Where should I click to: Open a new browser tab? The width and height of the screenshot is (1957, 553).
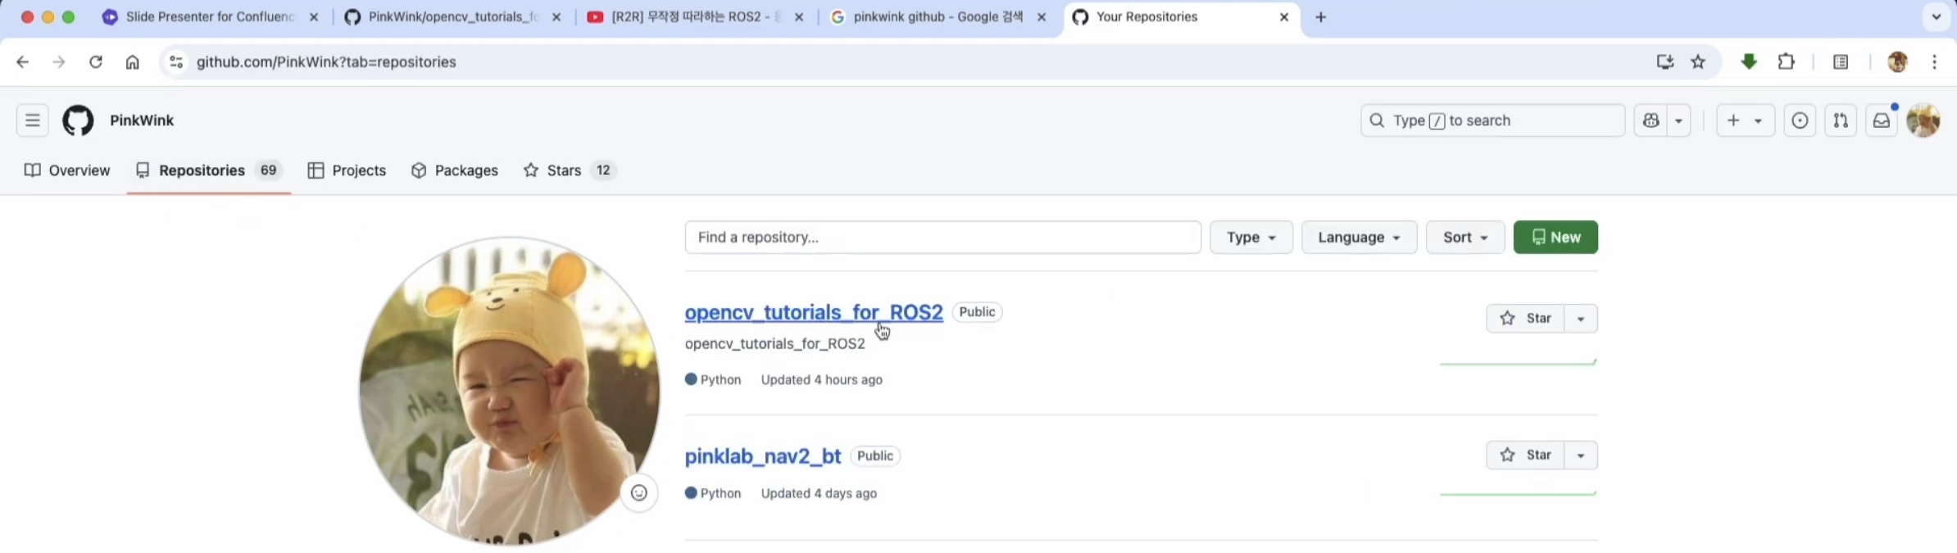click(x=1321, y=17)
